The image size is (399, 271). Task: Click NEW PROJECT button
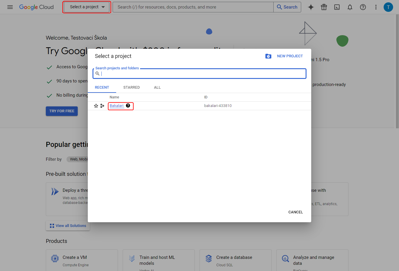(284, 56)
